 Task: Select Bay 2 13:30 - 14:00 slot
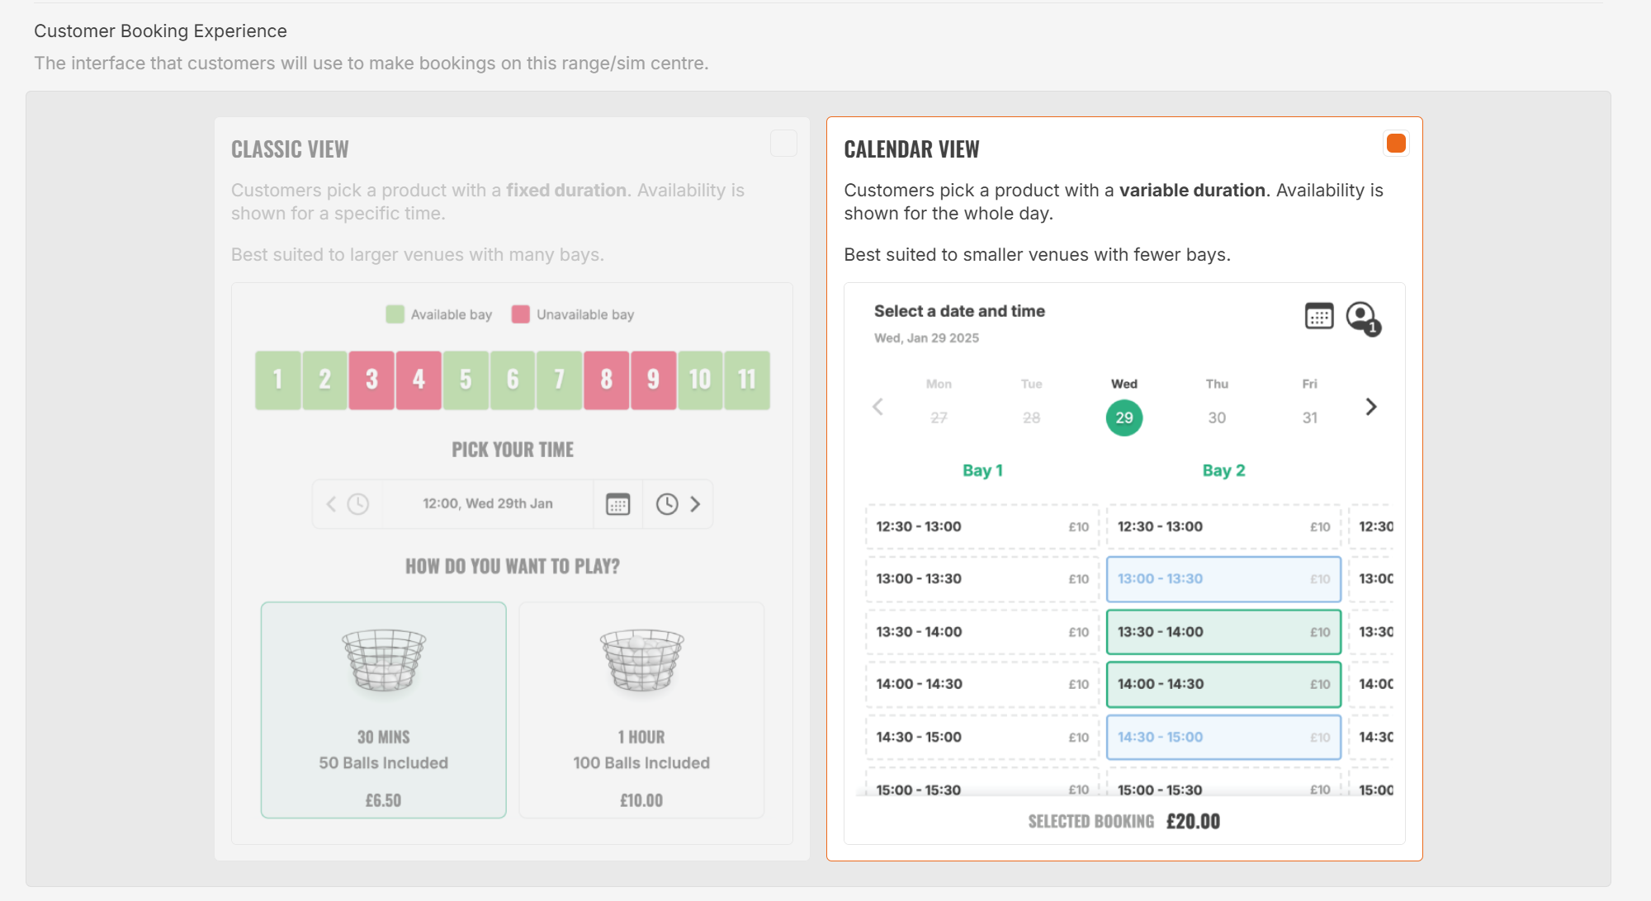coord(1223,632)
